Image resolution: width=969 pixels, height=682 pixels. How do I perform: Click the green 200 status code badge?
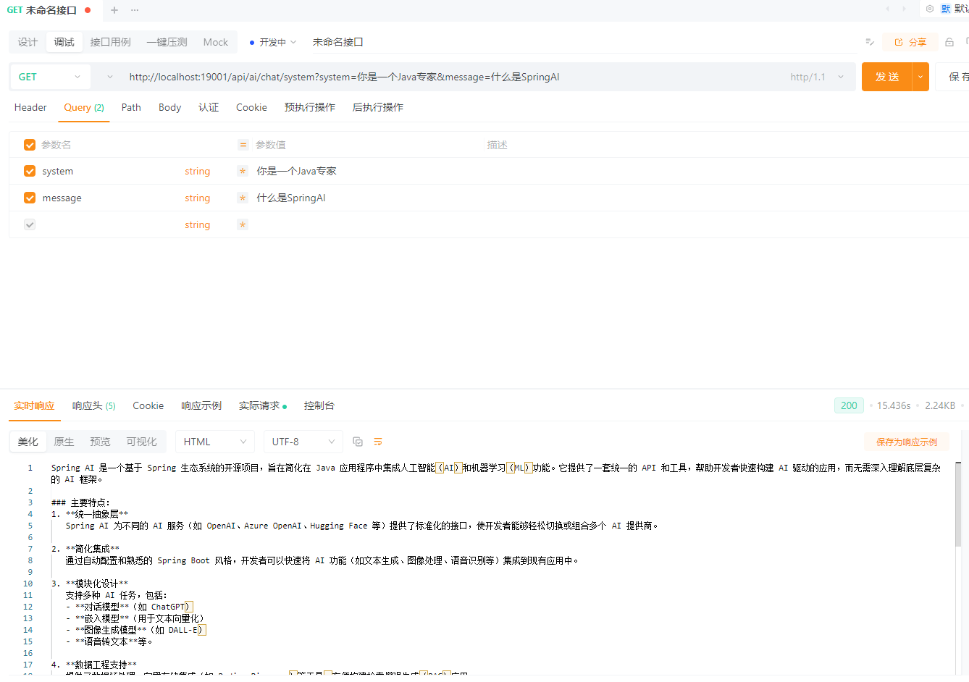[848, 405]
